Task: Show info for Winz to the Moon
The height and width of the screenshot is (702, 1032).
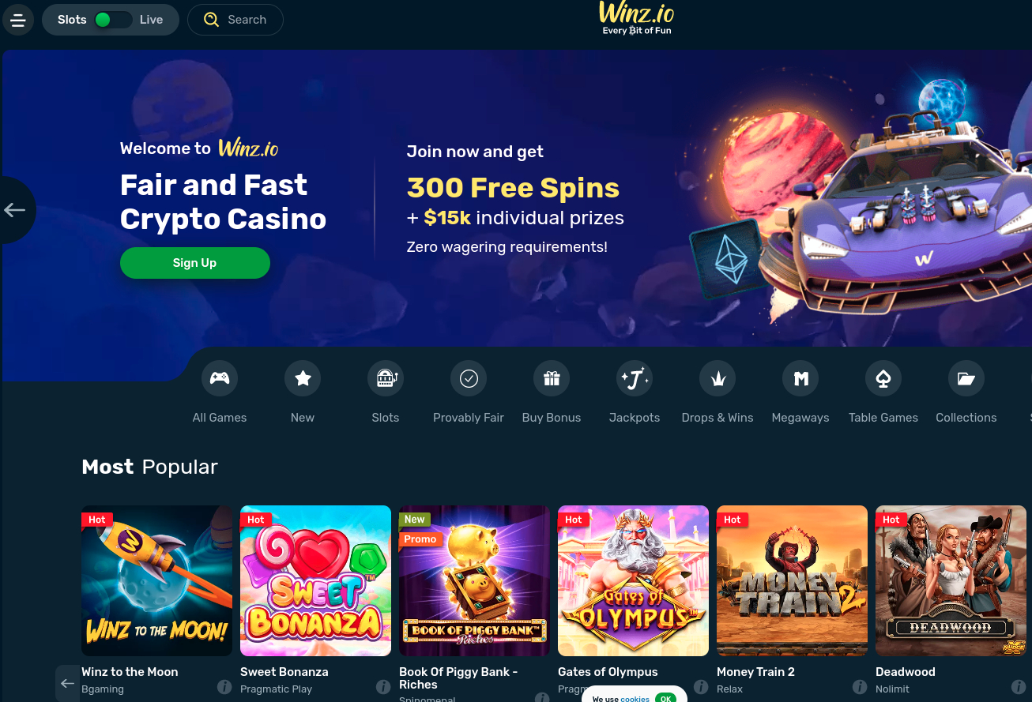Action: (224, 687)
